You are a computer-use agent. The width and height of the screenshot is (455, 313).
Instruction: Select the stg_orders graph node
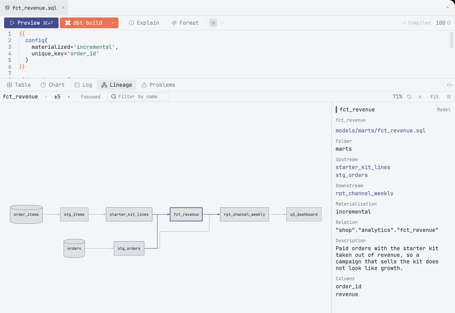tap(129, 248)
